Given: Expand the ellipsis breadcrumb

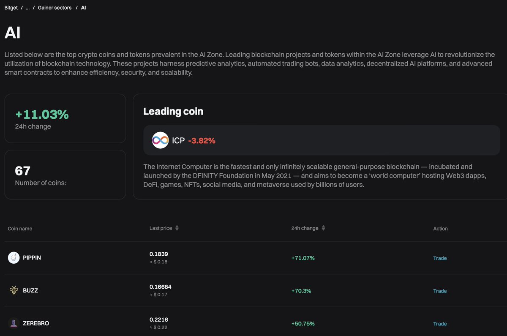Looking at the screenshot, I should [x=28, y=8].
